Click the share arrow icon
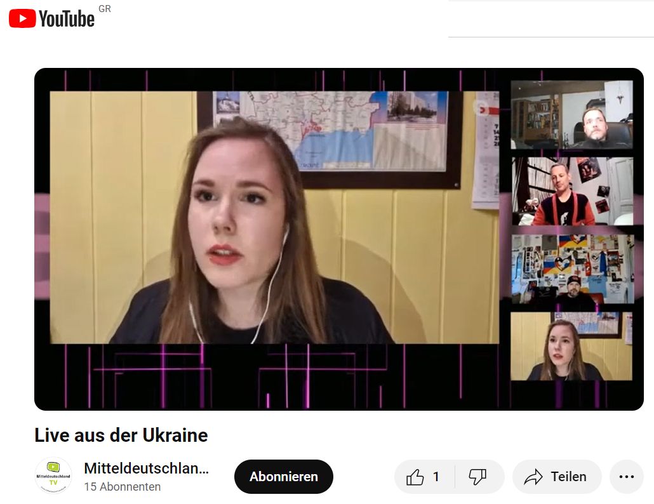This screenshot has height=504, width=654. coord(533,477)
